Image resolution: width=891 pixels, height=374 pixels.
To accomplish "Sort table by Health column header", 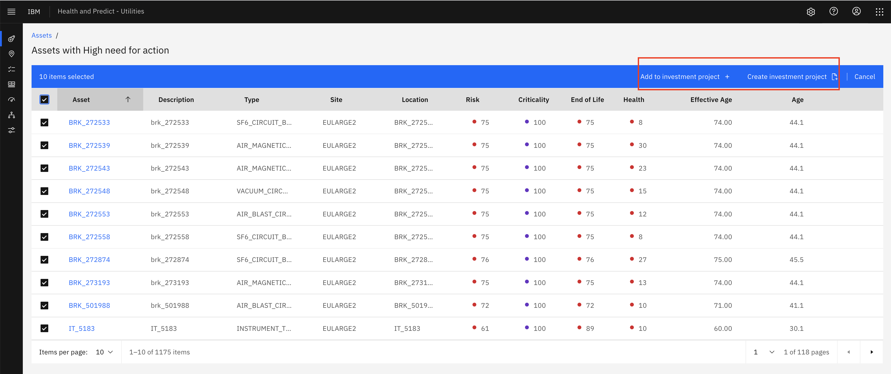I will [x=634, y=100].
